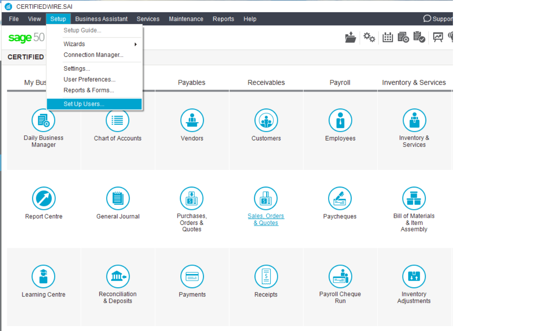
Task: Open the Business Assistant menu
Action: tap(101, 19)
